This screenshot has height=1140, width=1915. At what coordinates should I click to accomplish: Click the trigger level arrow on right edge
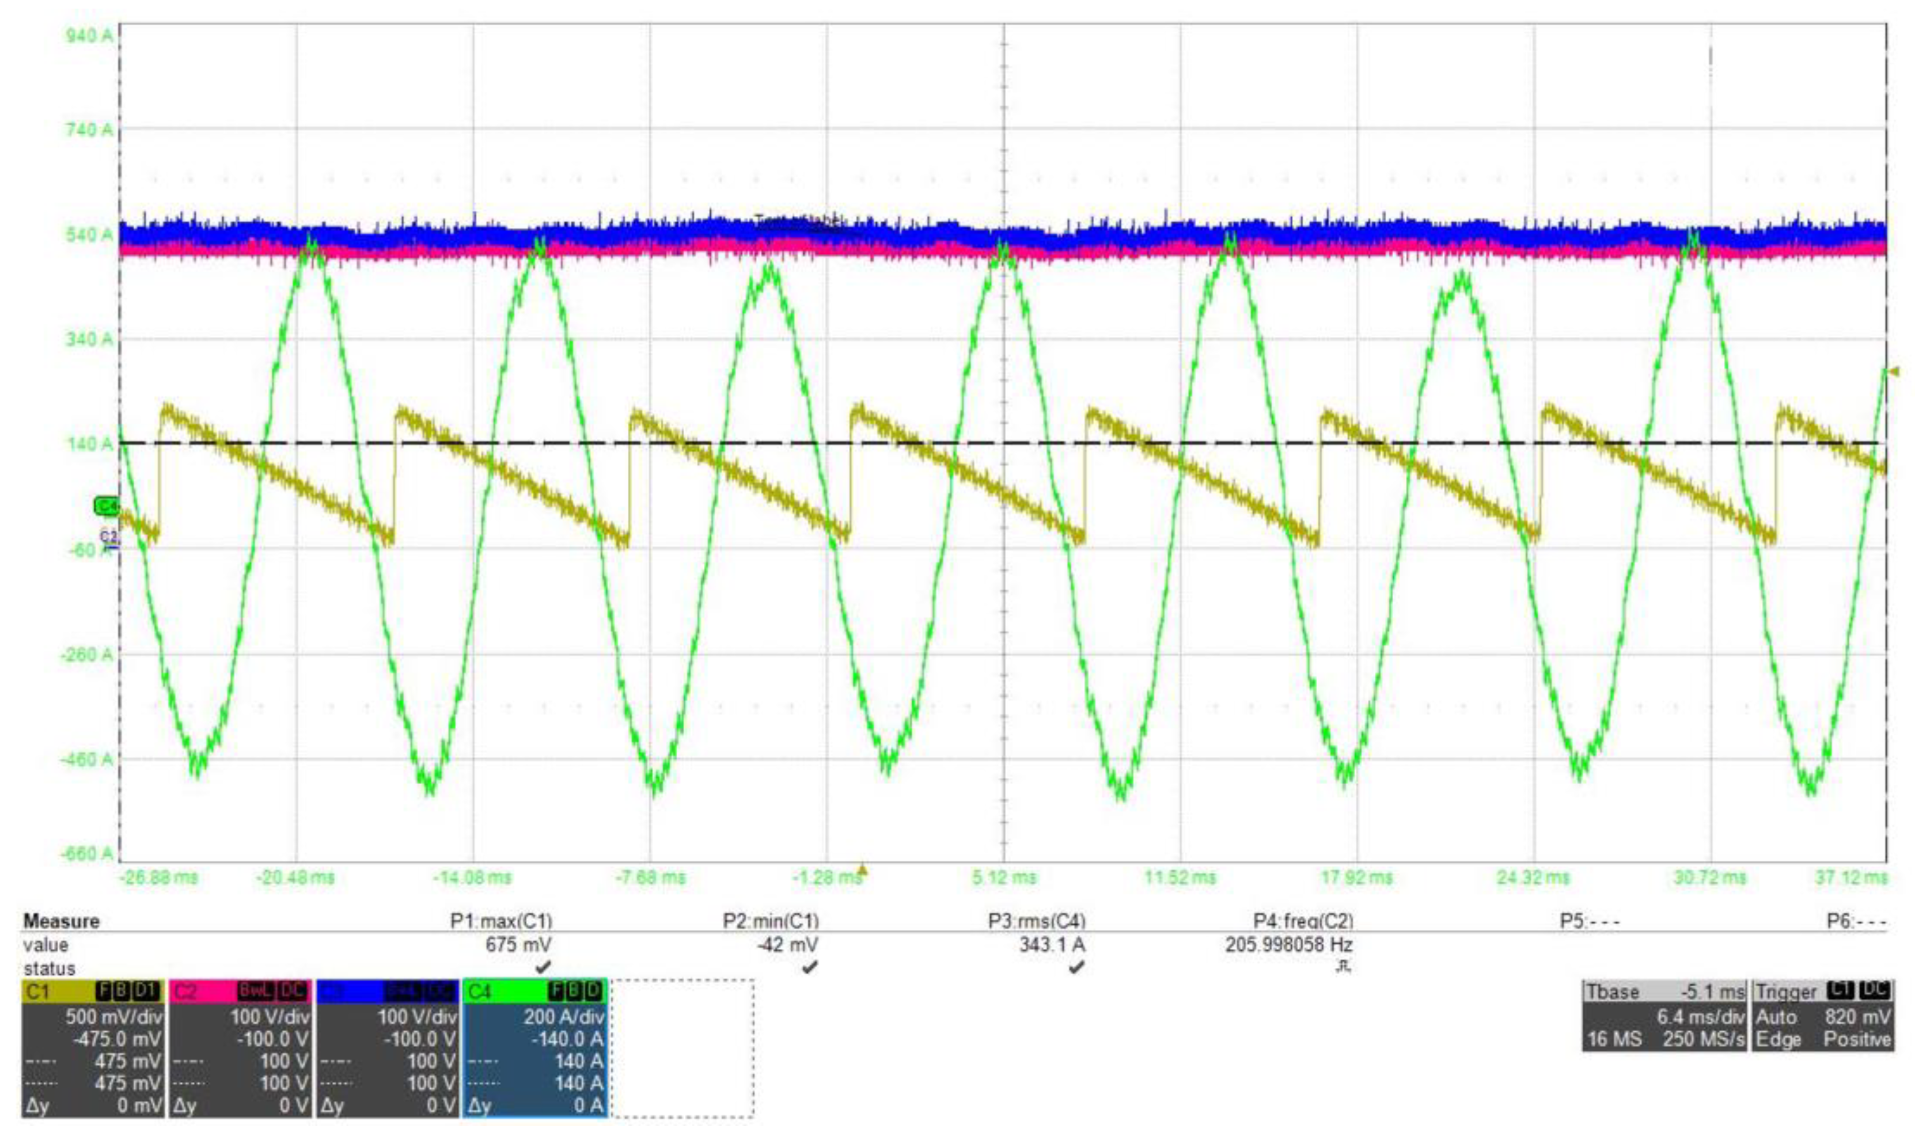coord(1894,372)
